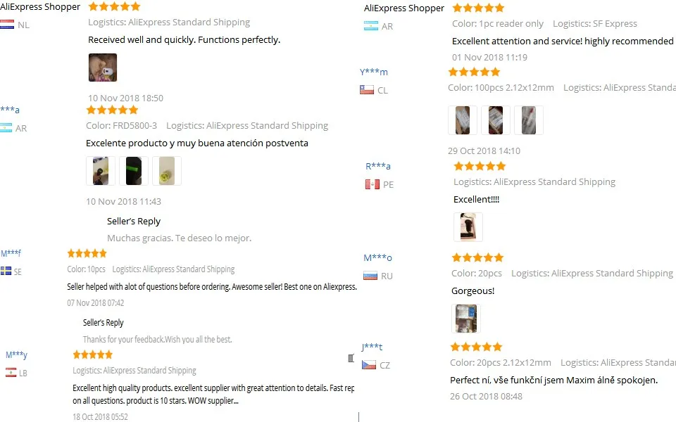The width and height of the screenshot is (676, 422).
Task: Click the Chile flag icon next to CL
Action: pos(367,90)
